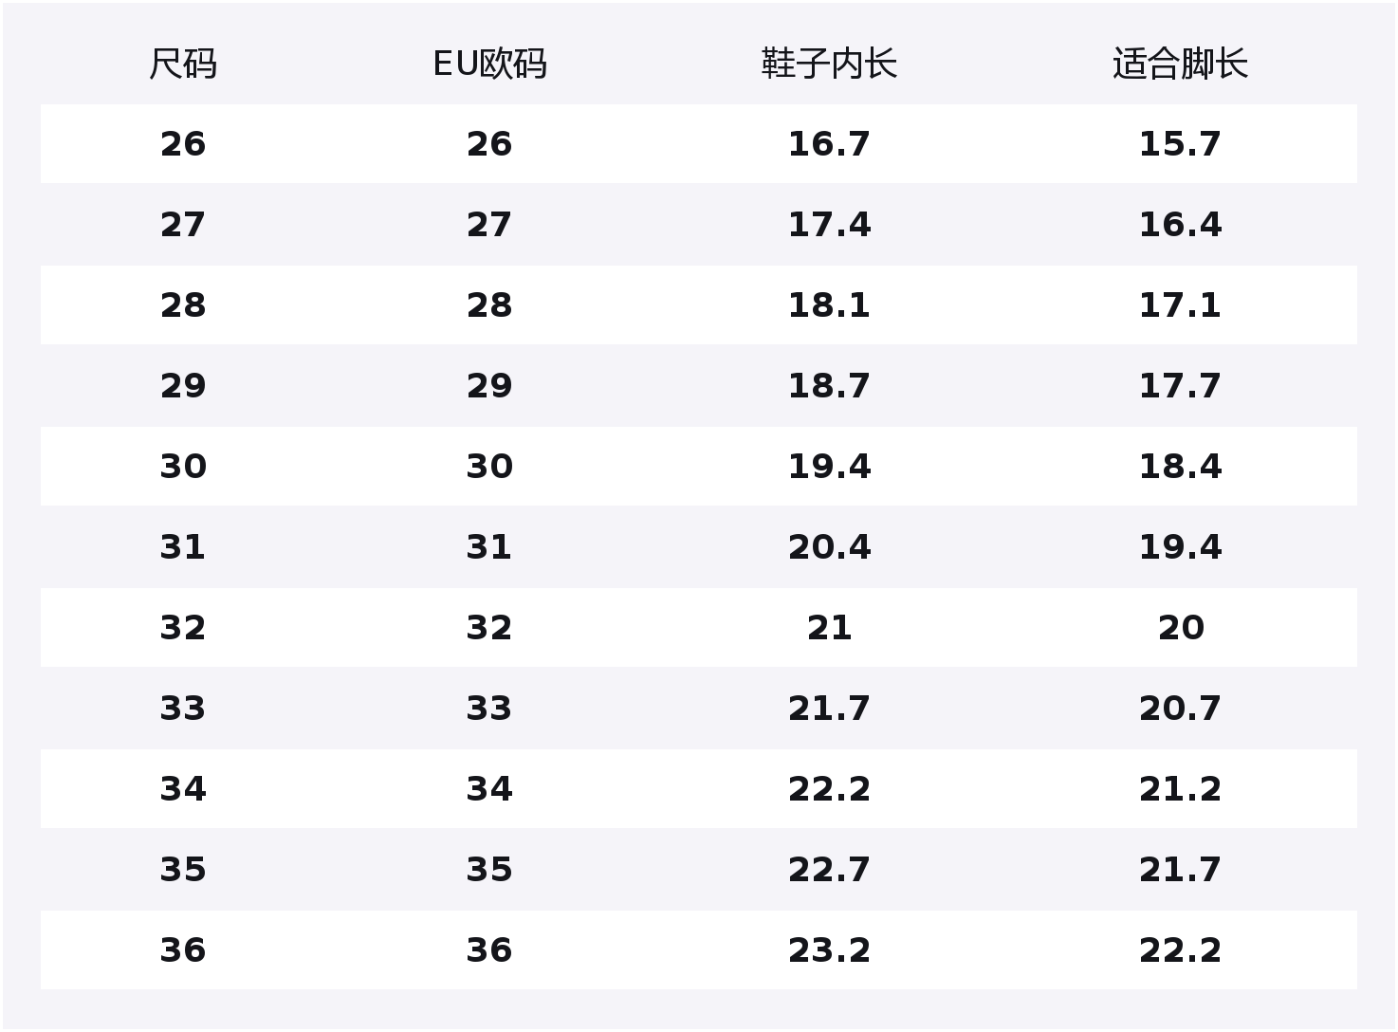Select foot length 18.4 in size 30 row
The image size is (1398, 1032).
pyautogui.click(x=1180, y=467)
